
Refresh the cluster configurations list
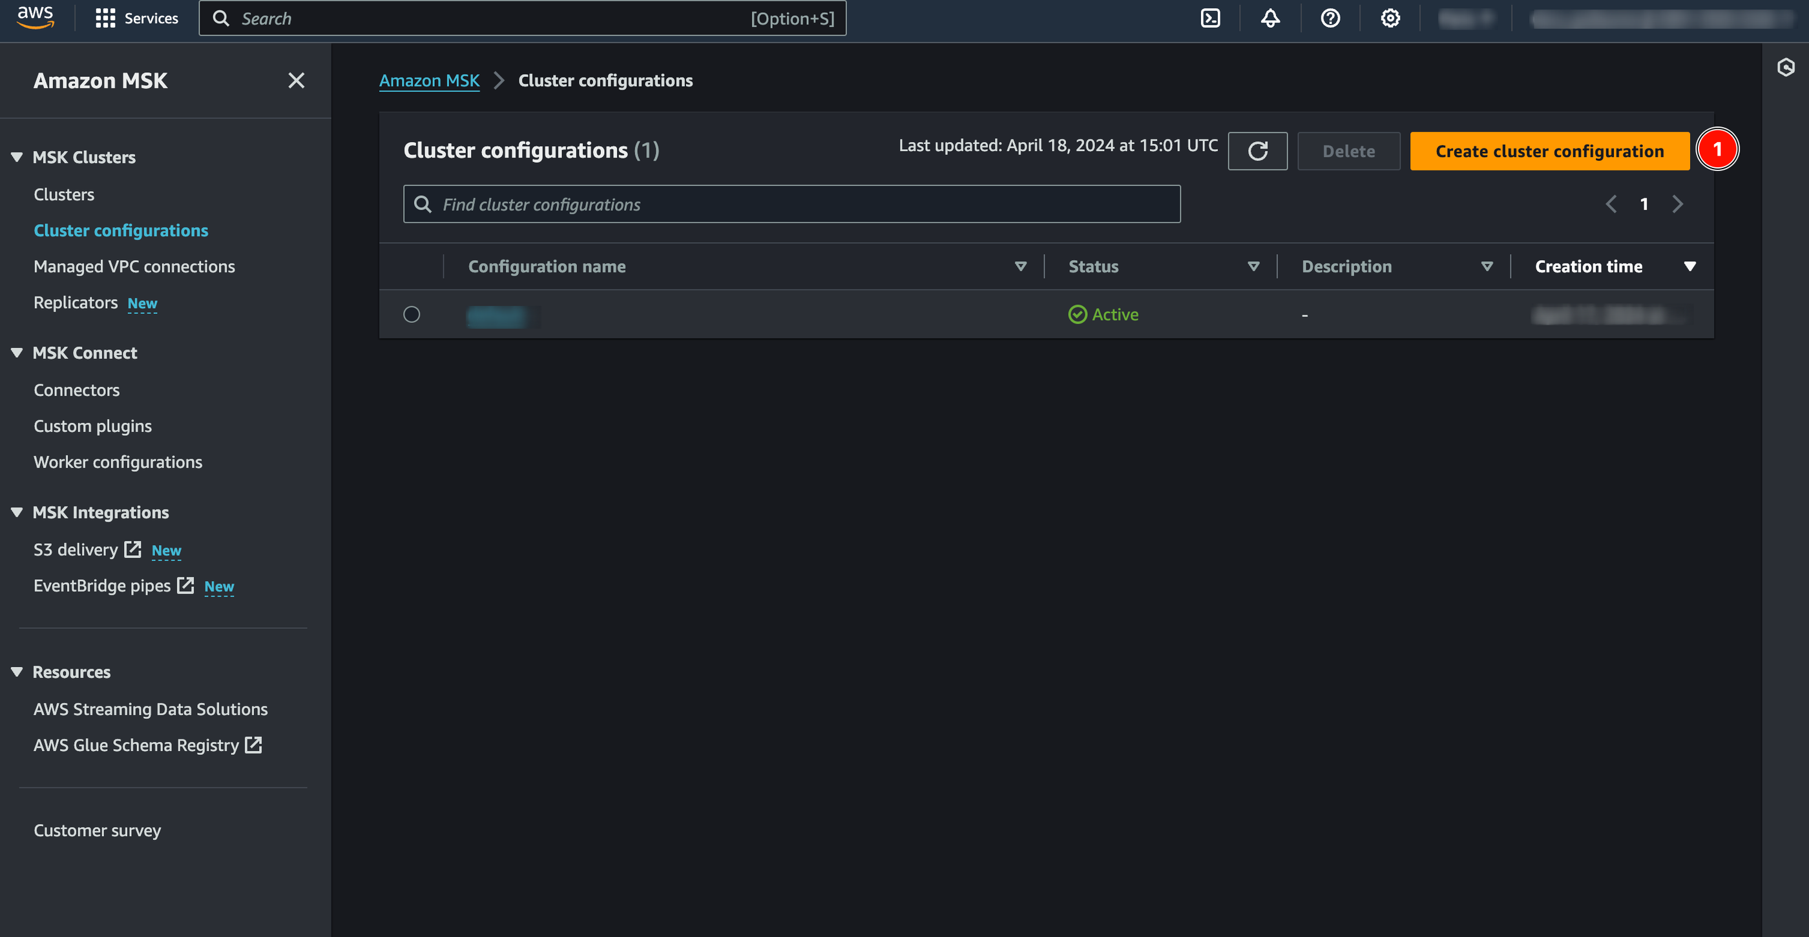tap(1257, 151)
